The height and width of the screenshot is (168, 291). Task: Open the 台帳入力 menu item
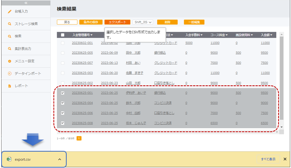[26, 11]
